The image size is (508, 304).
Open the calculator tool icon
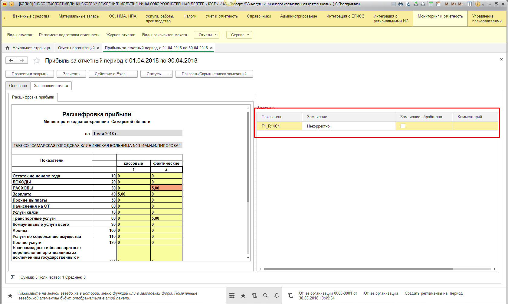(431, 4)
